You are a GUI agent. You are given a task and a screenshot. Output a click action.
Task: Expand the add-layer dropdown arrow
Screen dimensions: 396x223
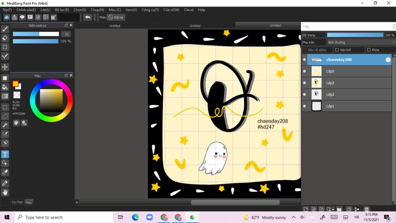[333, 209]
